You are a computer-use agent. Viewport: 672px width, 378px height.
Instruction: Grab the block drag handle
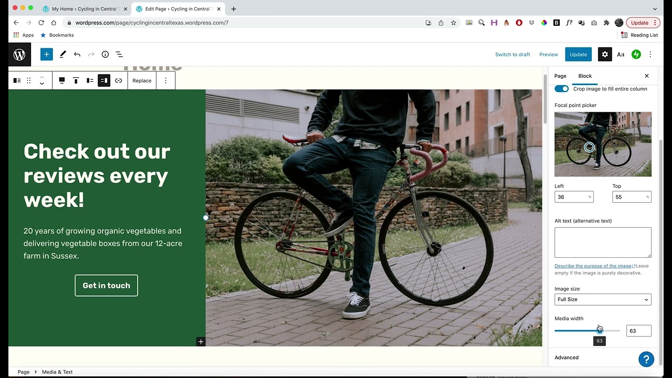29,81
